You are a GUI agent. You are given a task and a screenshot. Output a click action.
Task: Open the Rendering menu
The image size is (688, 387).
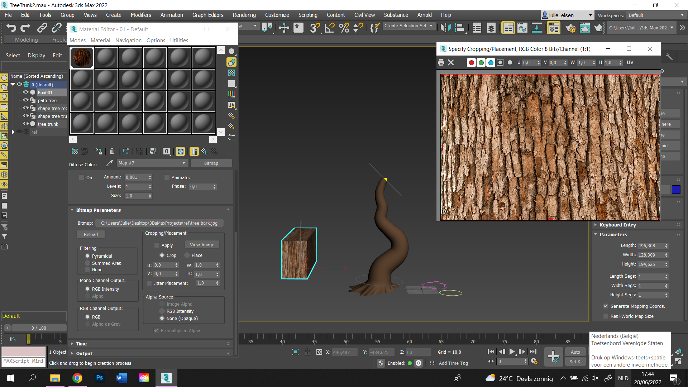(x=244, y=15)
